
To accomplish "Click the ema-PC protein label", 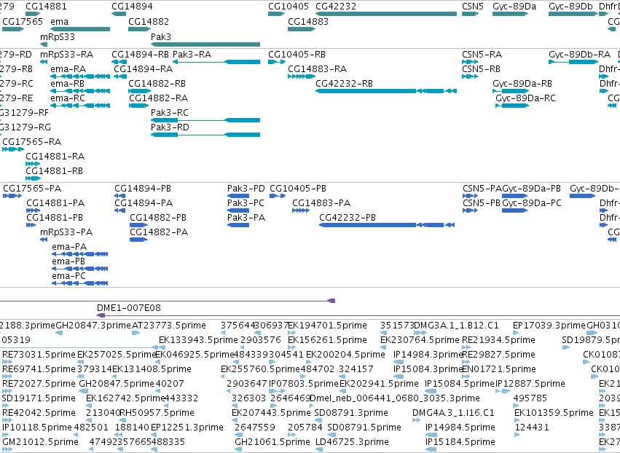I will pos(68,276).
